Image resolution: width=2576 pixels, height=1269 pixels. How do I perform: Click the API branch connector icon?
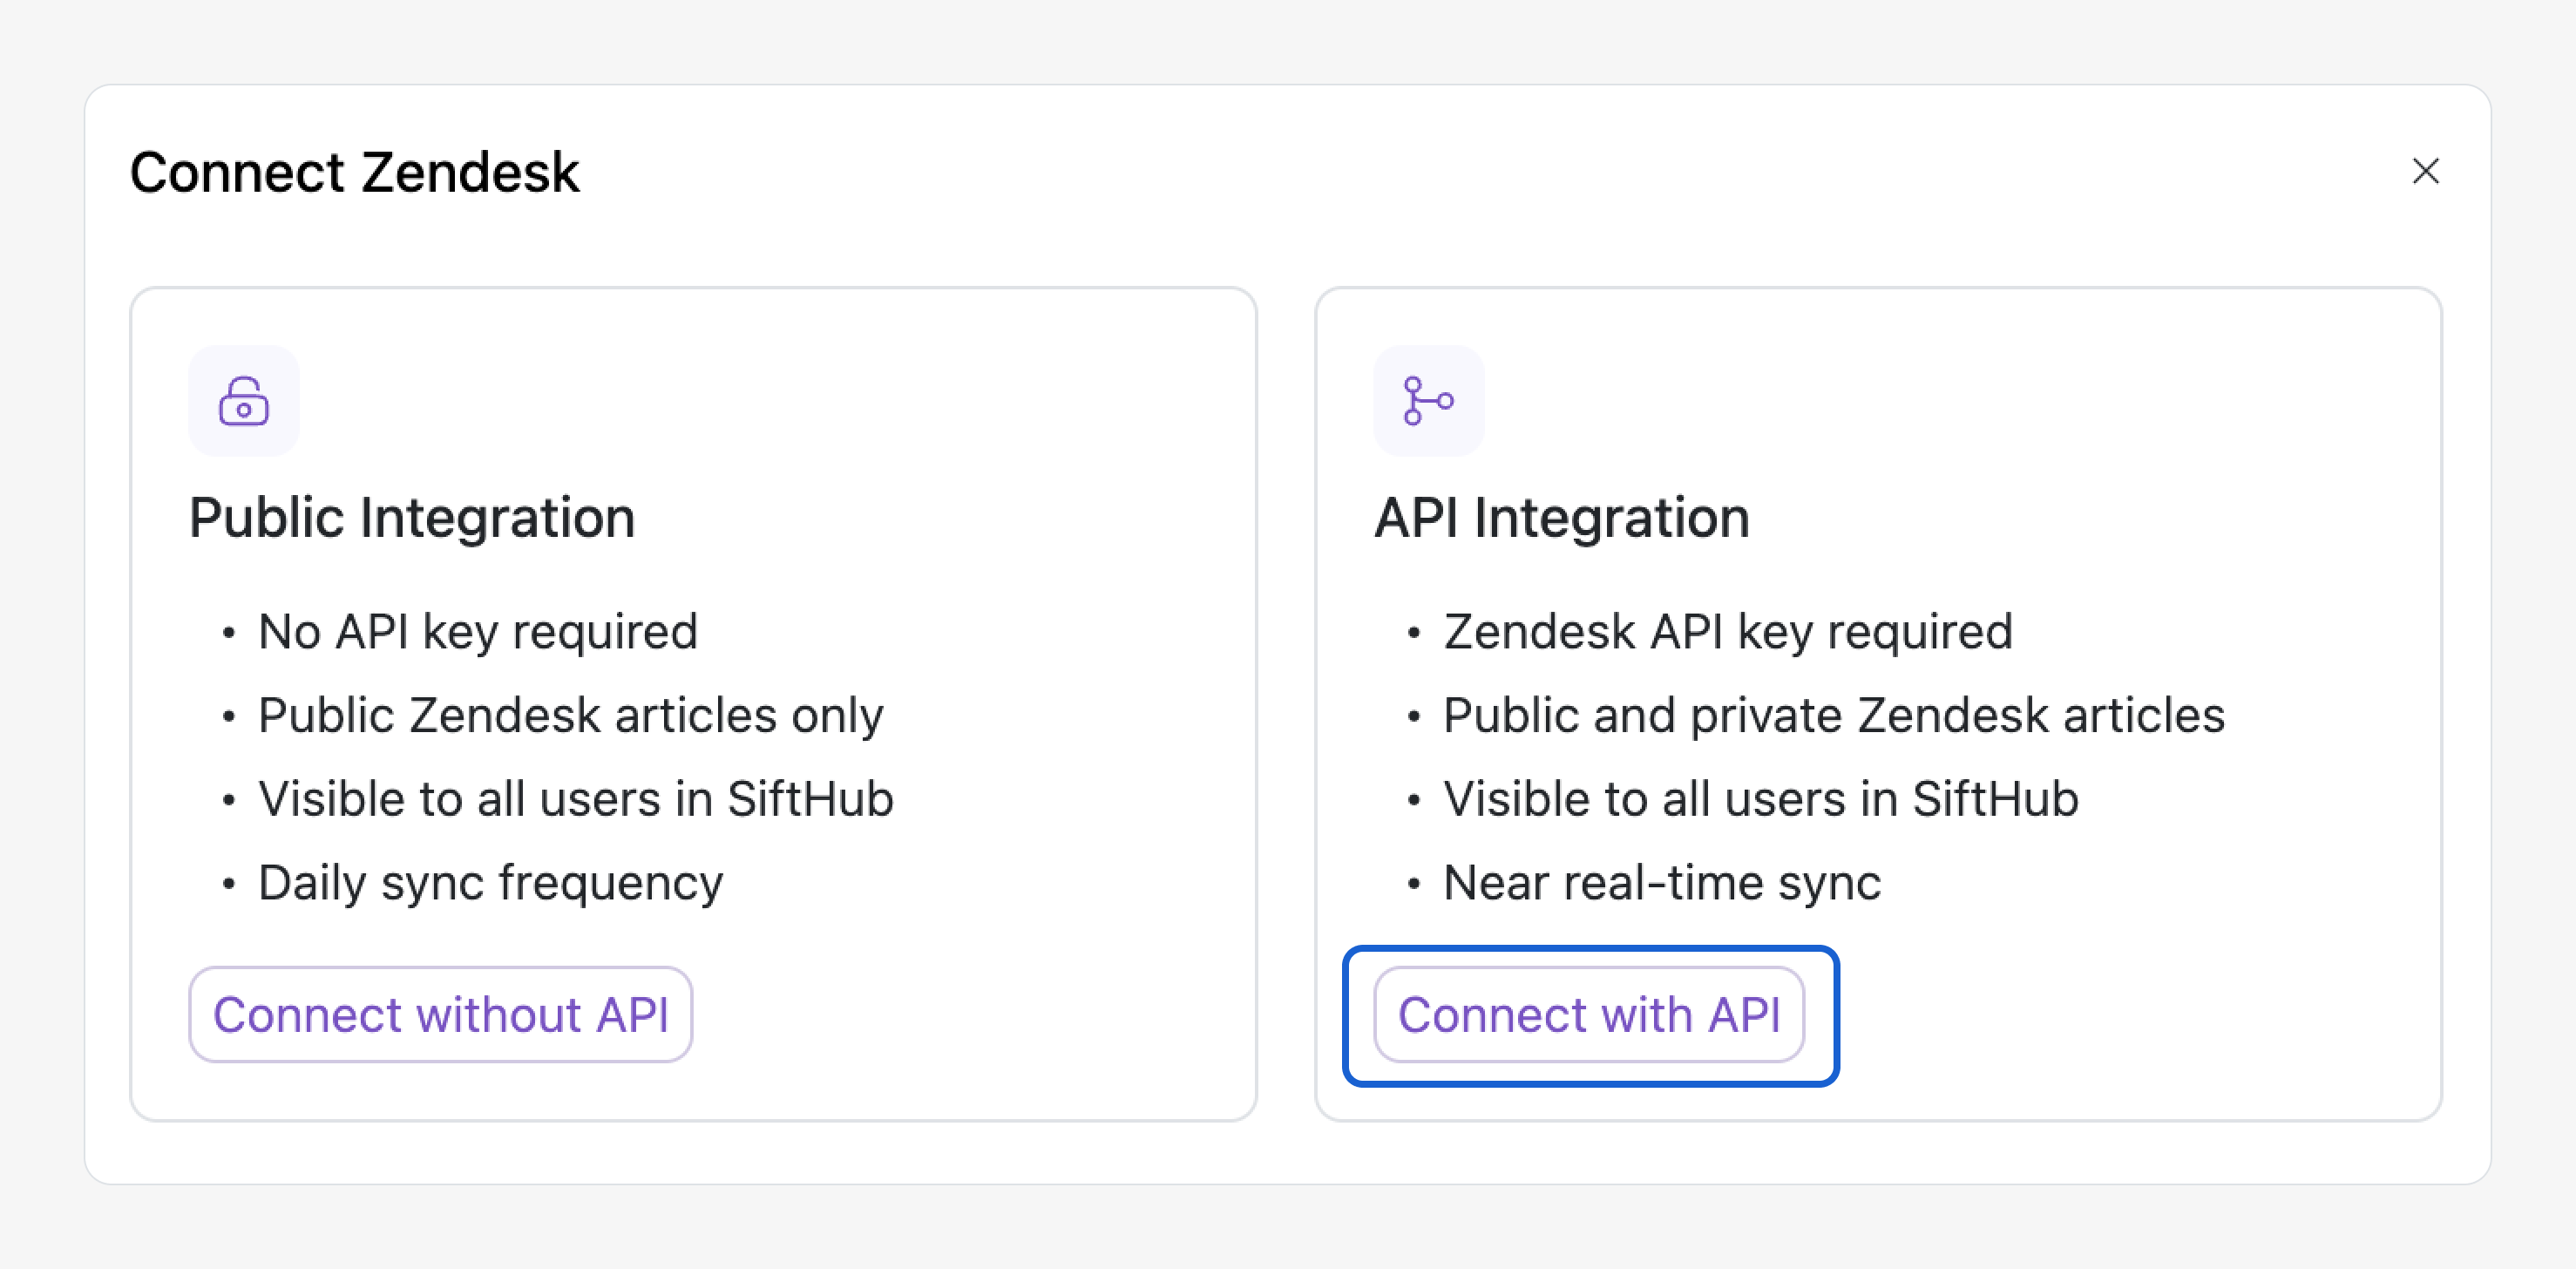1428,401
